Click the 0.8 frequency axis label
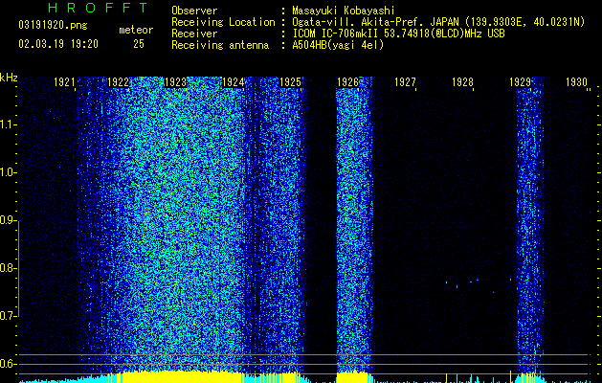 click(x=7, y=268)
